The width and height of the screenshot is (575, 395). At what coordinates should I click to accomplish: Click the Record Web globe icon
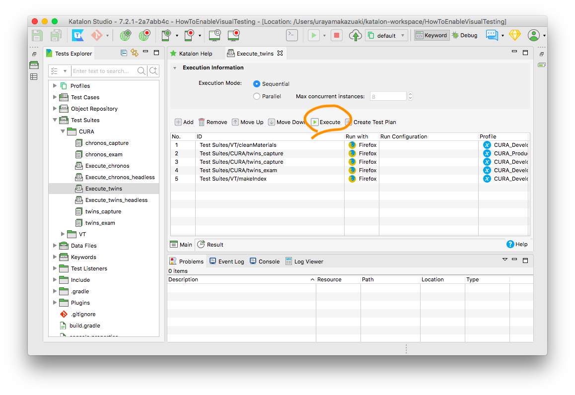pos(144,36)
